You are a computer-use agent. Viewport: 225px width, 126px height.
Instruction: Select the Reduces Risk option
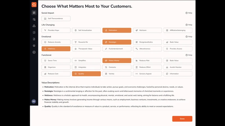click(147, 60)
